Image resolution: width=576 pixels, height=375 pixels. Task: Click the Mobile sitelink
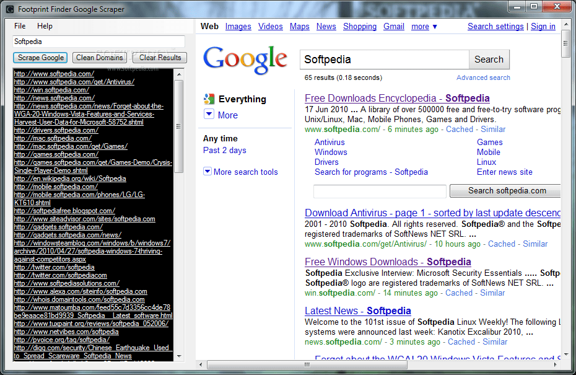click(x=489, y=152)
